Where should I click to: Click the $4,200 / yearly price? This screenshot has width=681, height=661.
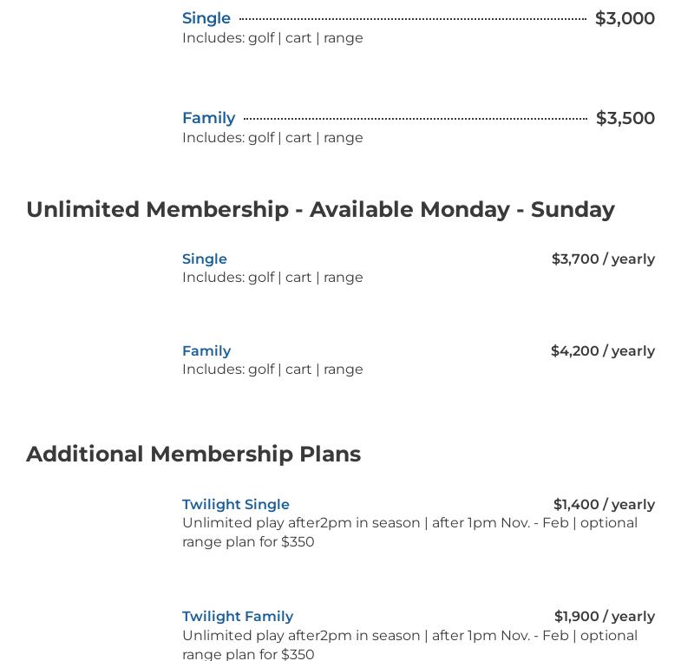click(602, 350)
